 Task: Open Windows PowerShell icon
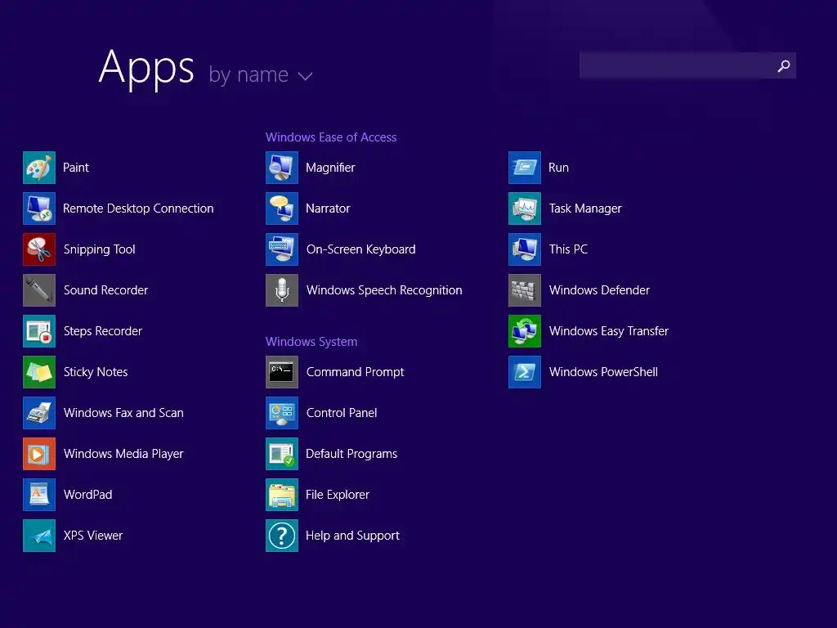tap(525, 372)
